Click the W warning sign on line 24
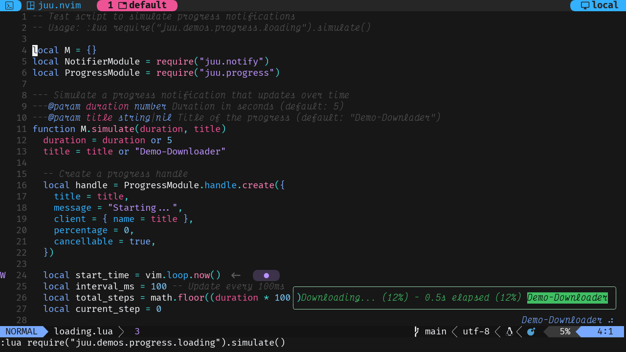This screenshot has width=626, height=352. 3,275
